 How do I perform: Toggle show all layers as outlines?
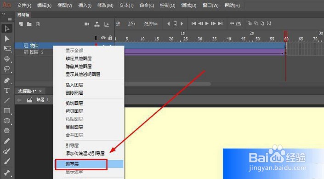click(96, 38)
